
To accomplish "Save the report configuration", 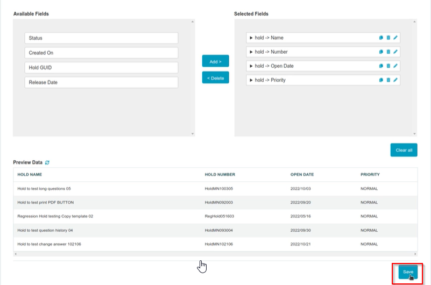I will [408, 272].
